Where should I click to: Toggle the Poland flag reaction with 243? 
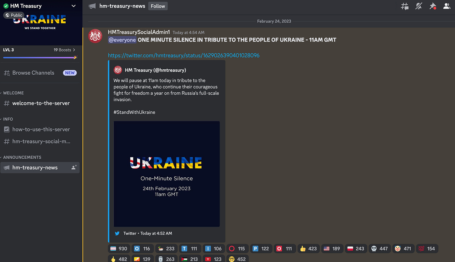pos(356,249)
